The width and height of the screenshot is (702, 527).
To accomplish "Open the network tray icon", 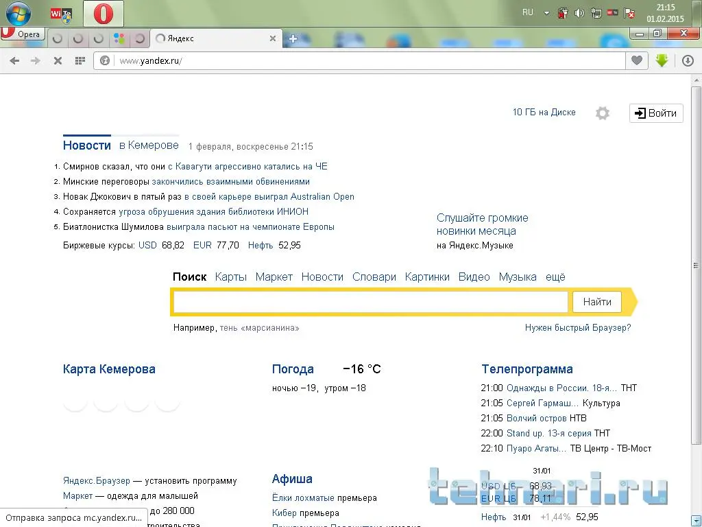I will [596, 13].
